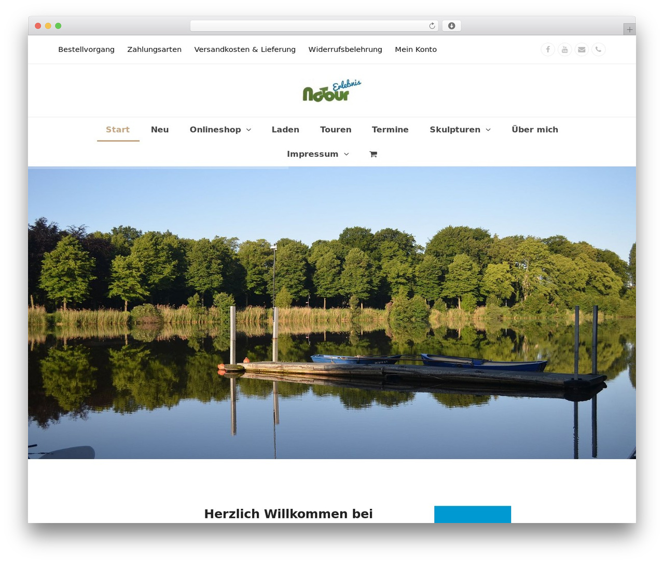Image resolution: width=664 pixels, height=563 pixels.
Task: Click the browser downloads icon
Action: pos(451,26)
